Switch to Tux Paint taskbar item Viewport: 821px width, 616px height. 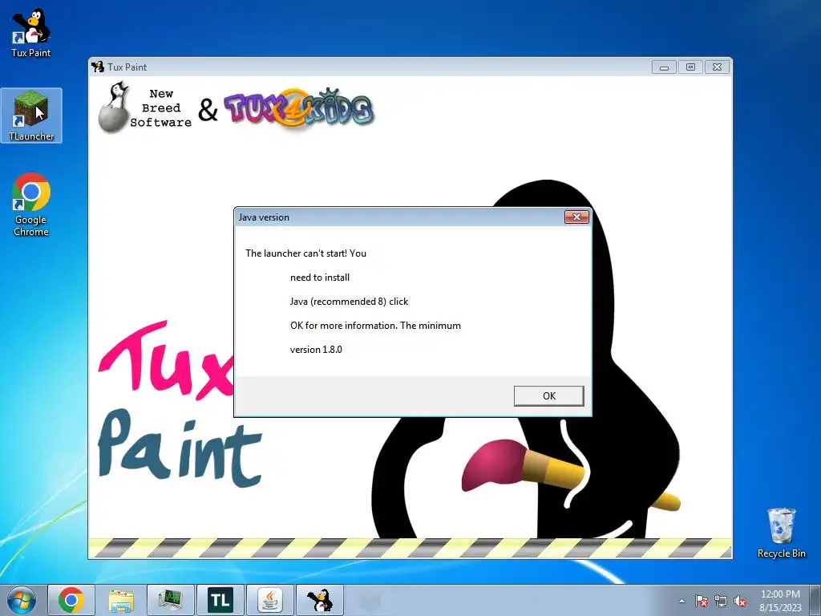click(x=320, y=600)
